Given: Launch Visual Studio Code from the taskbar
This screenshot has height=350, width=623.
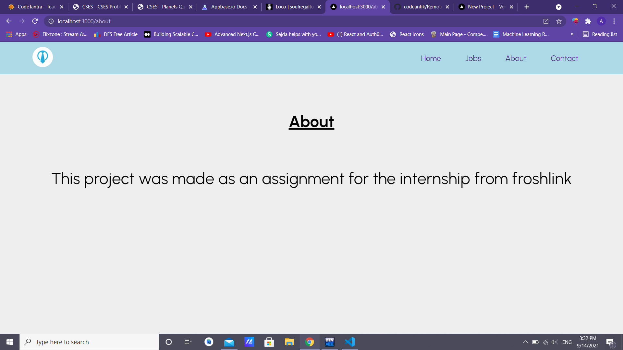Looking at the screenshot, I should coord(350,342).
